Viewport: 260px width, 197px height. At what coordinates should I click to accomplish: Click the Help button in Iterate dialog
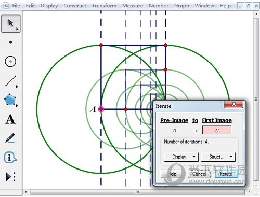click(x=172, y=174)
